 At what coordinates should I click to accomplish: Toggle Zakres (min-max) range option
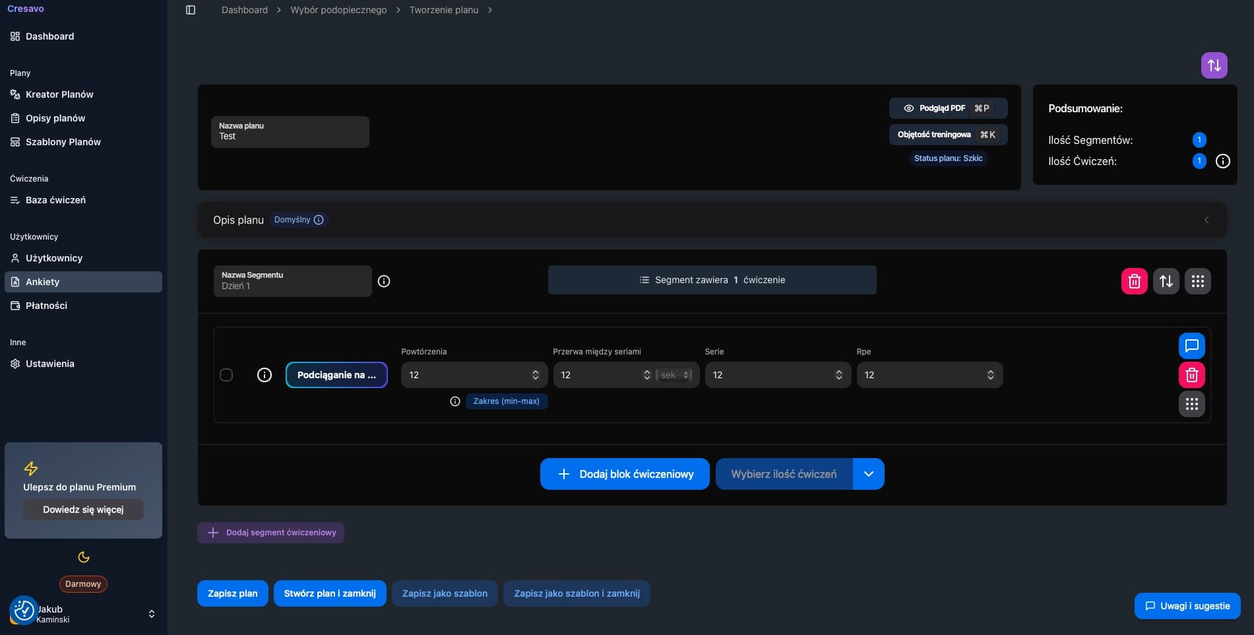[506, 401]
